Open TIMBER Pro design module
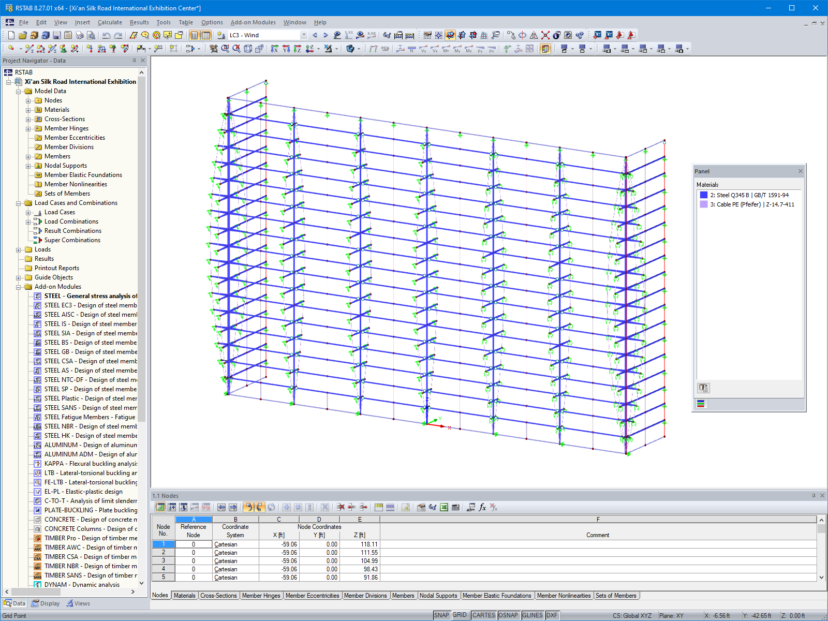 91,538
